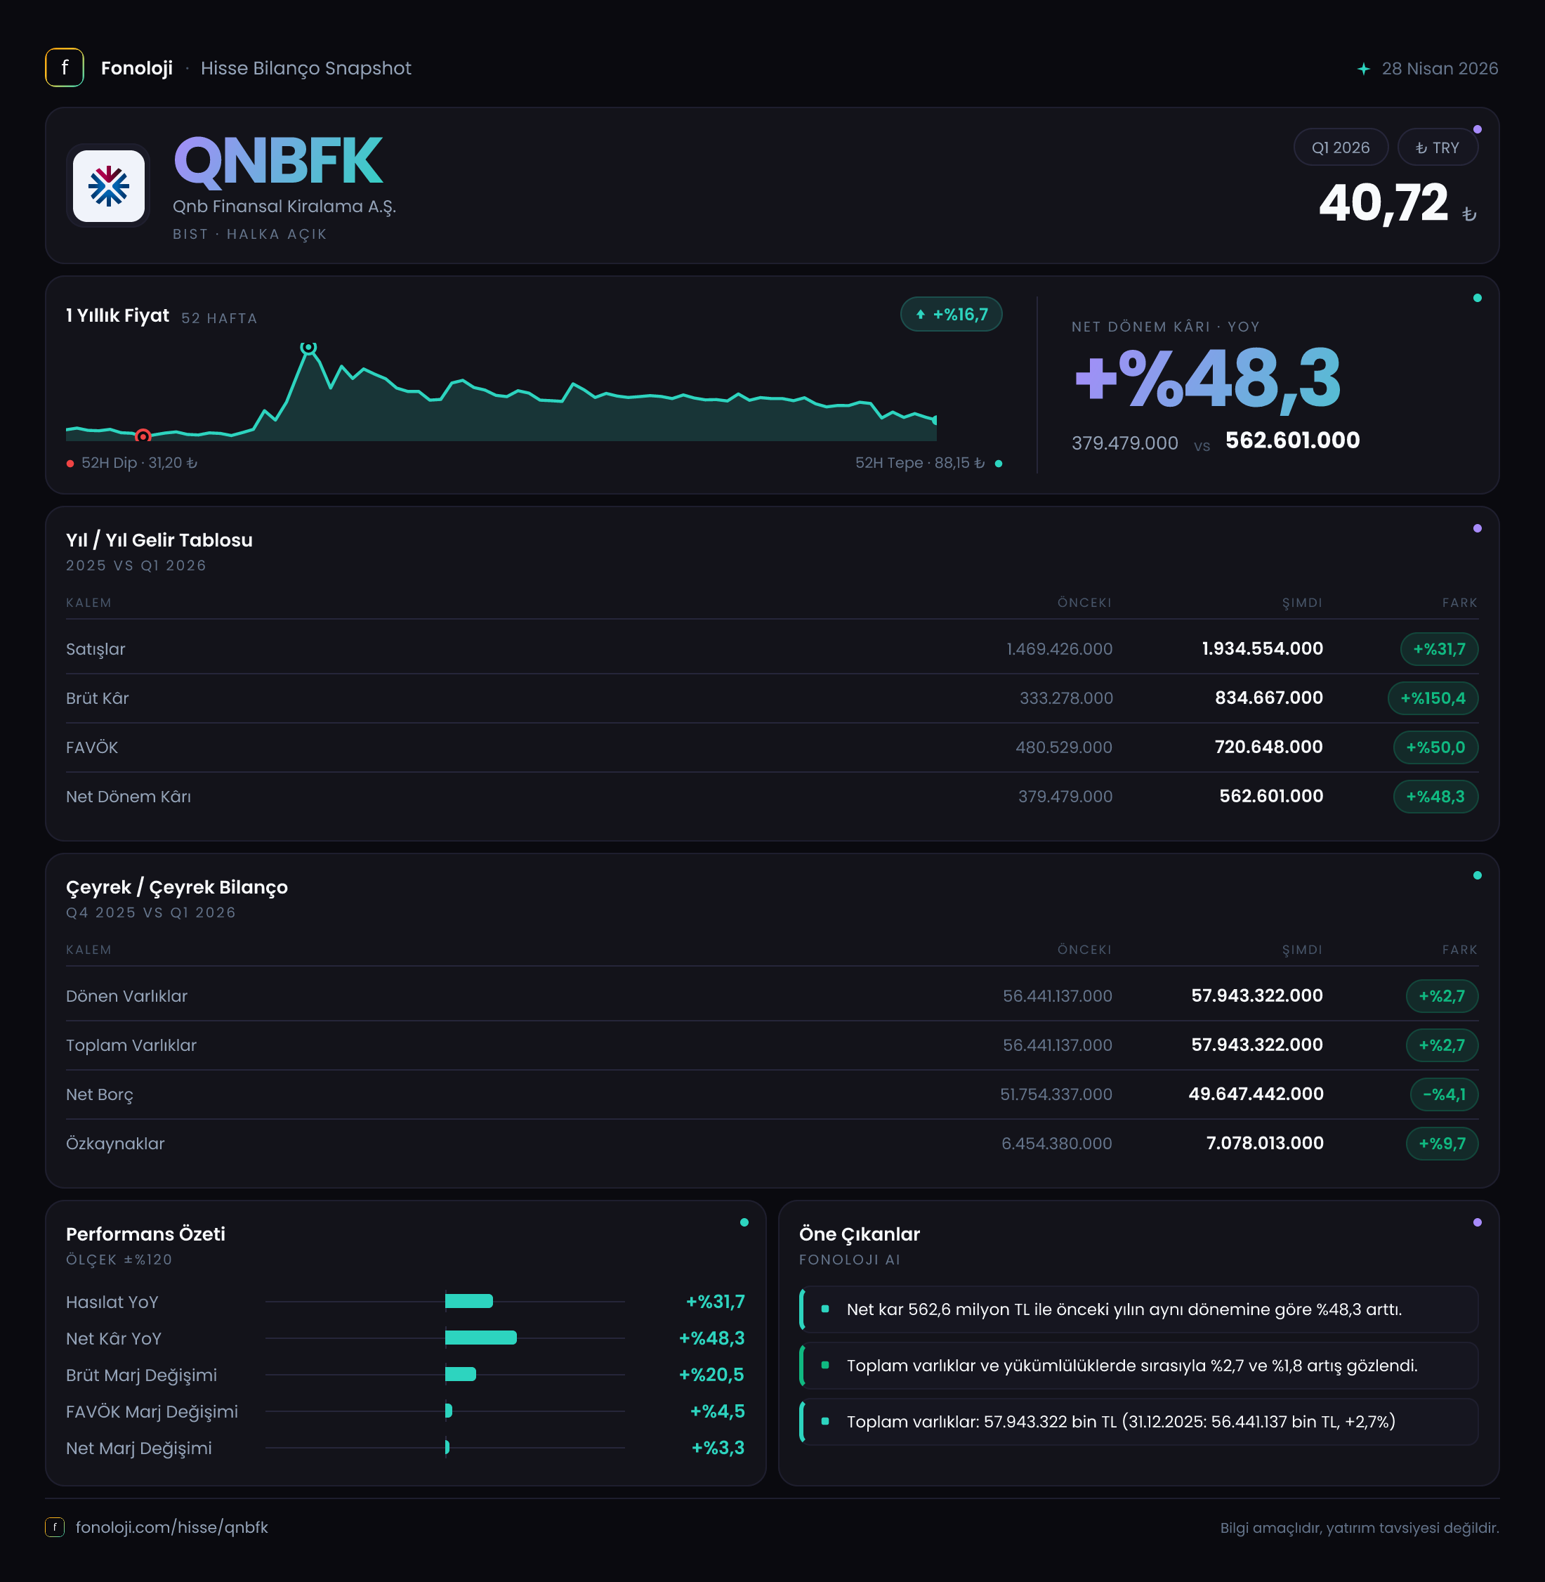This screenshot has height=1582, width=1545.
Task: Click the "Performans Özeti" heading
Action: point(145,1234)
